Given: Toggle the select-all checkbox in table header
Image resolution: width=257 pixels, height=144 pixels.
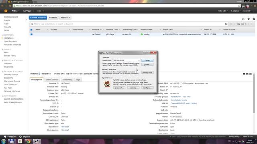Looking at the screenshot, I should tap(31, 30).
